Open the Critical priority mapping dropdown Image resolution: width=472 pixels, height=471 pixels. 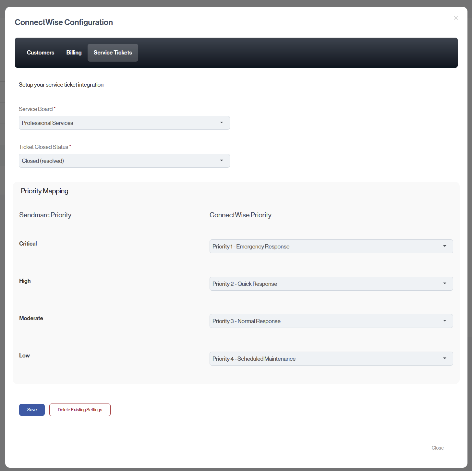331,247
